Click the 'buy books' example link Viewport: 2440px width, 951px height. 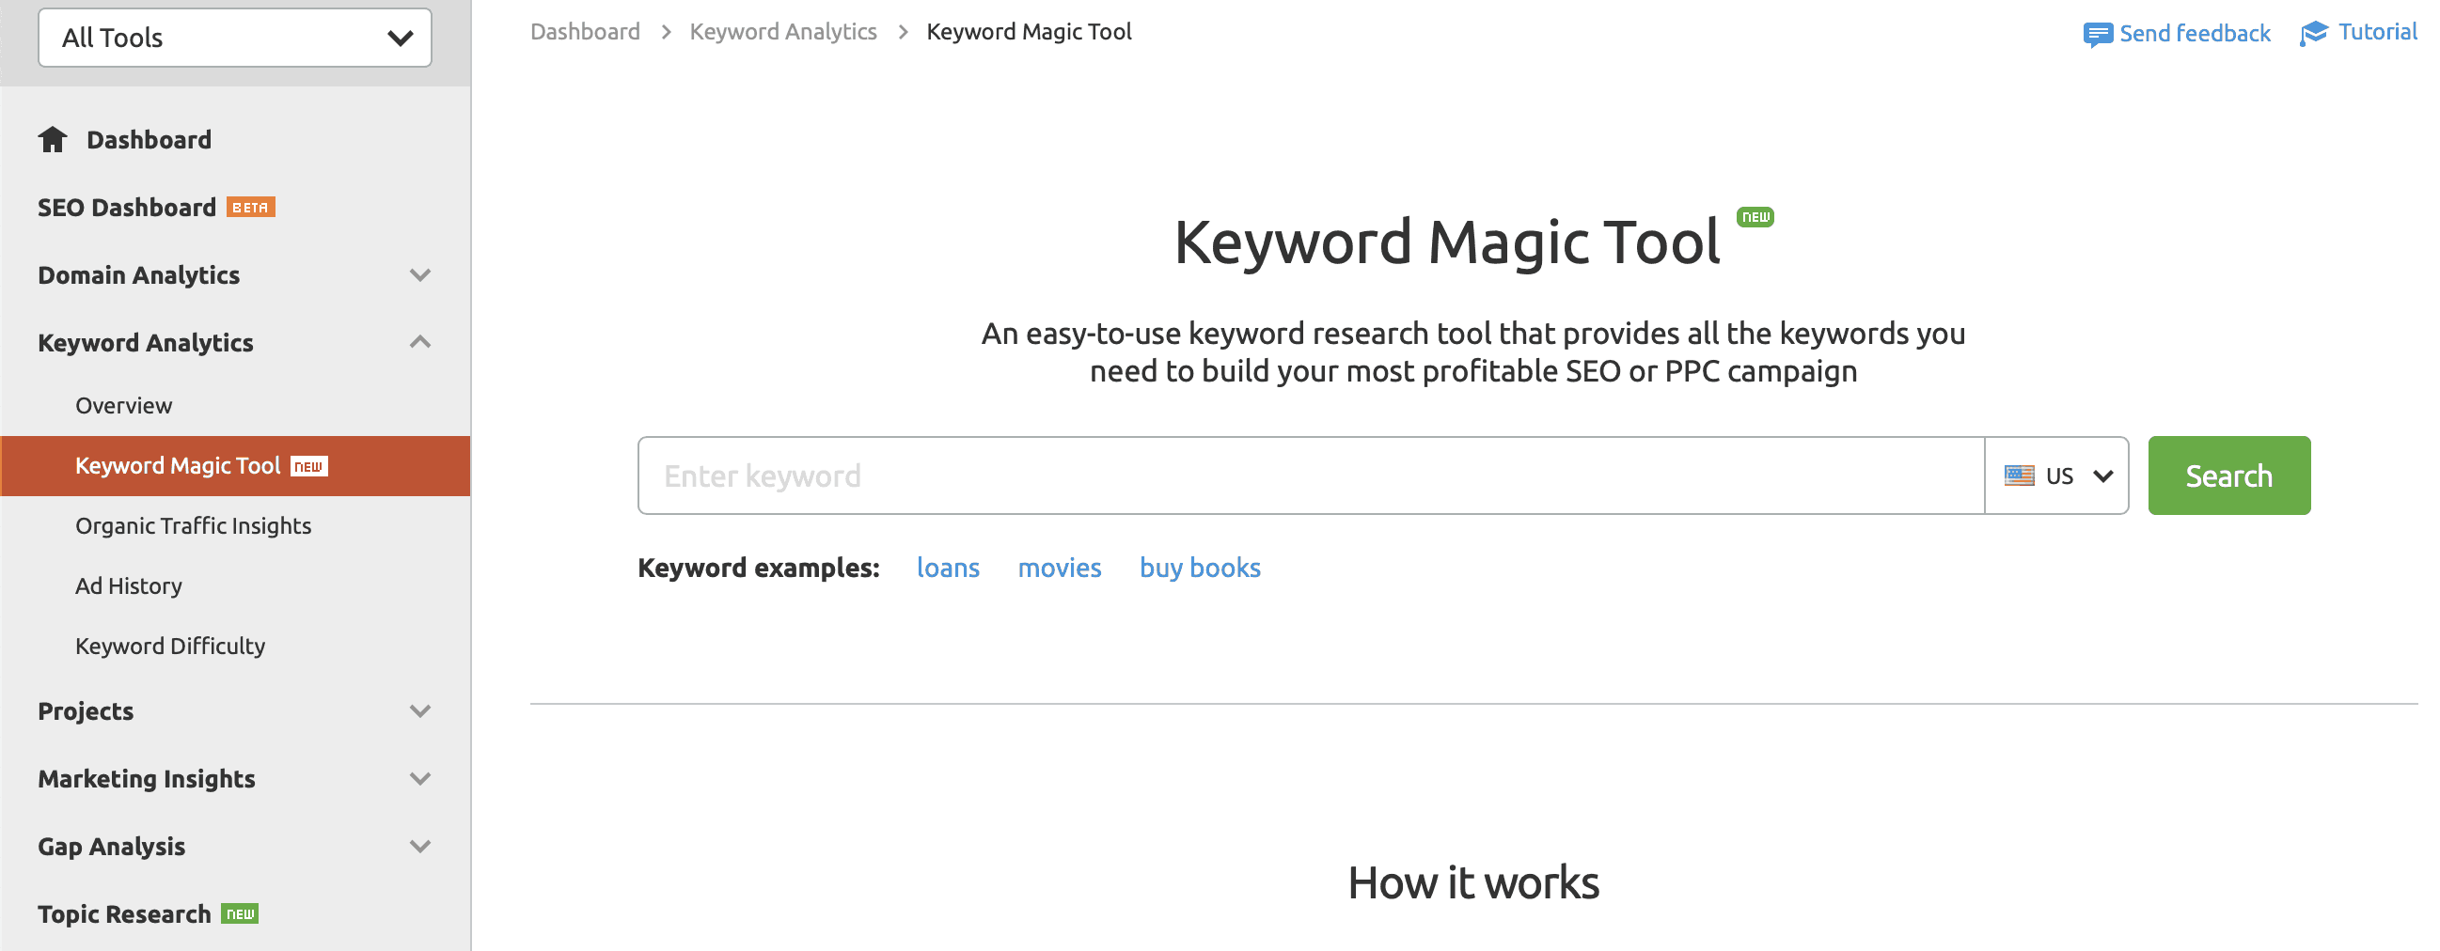click(x=1200, y=567)
